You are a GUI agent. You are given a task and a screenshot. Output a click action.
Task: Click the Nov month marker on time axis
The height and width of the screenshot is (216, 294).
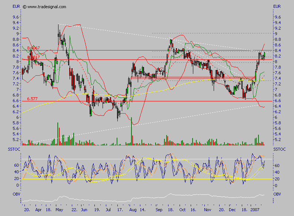pyautogui.click(x=208, y=209)
